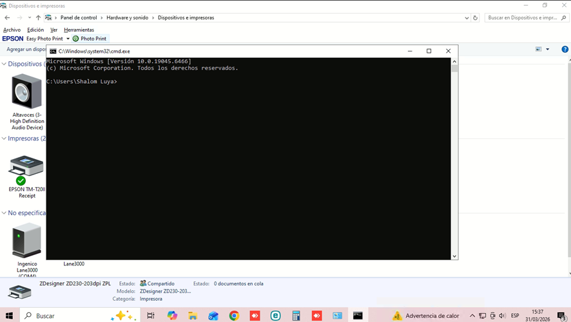Open the Herramientas menu
The height and width of the screenshot is (322, 571).
79,30
